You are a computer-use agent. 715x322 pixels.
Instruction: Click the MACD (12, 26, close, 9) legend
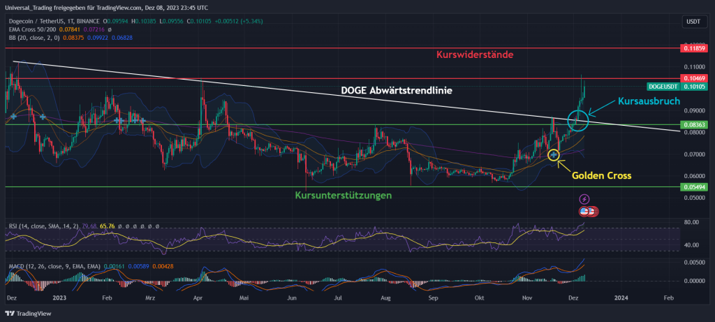pyautogui.click(x=55, y=266)
